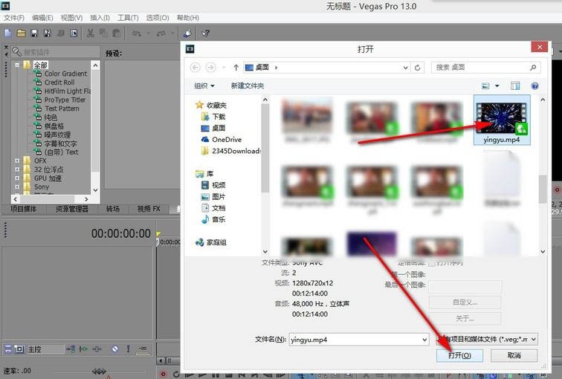Open the 选项(O) menu

coord(158,18)
